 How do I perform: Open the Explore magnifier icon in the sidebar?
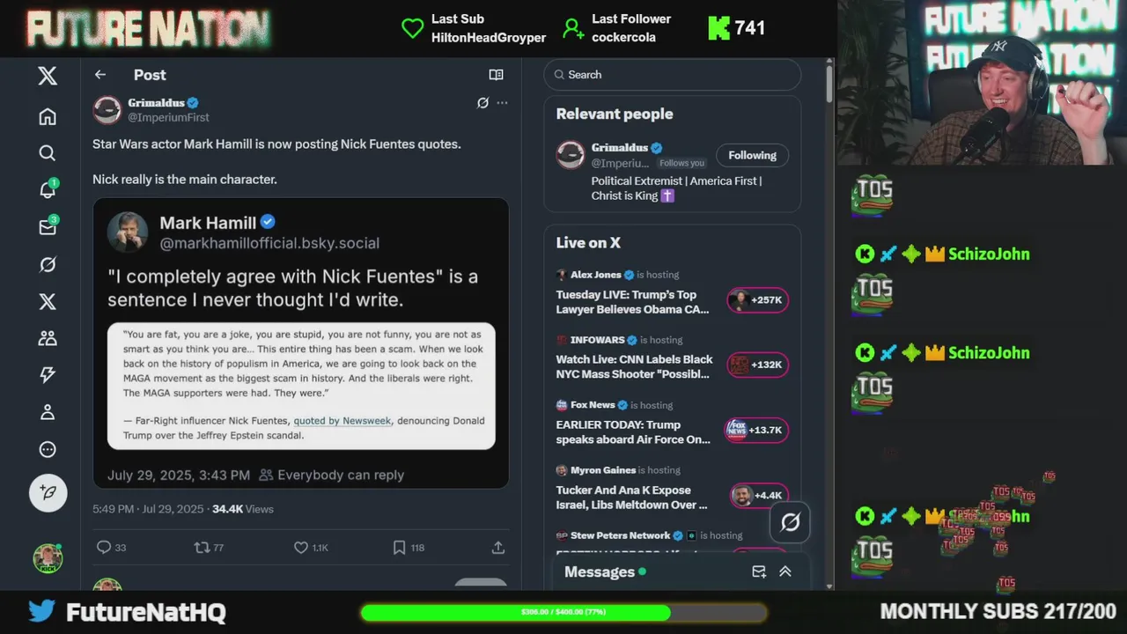click(48, 153)
